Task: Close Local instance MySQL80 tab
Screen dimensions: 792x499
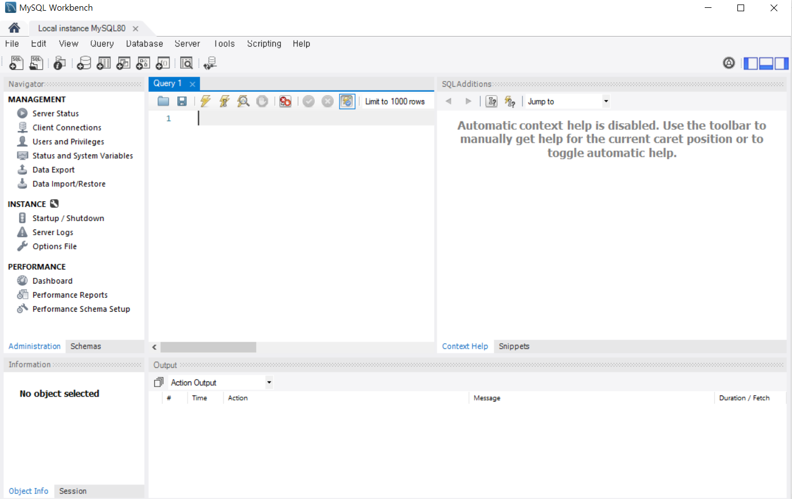Action: (x=136, y=28)
